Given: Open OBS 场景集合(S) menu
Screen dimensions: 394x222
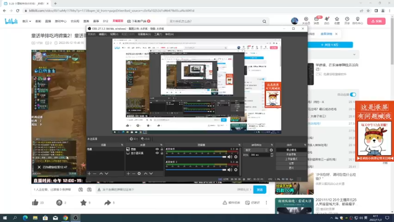Looking at the screenshot, I should point(144,34).
